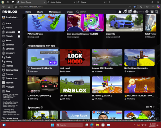The height and width of the screenshot is (128, 161).
Task: Open SKYWARS [CLASSIC] thumbnail
Action: (107, 85)
